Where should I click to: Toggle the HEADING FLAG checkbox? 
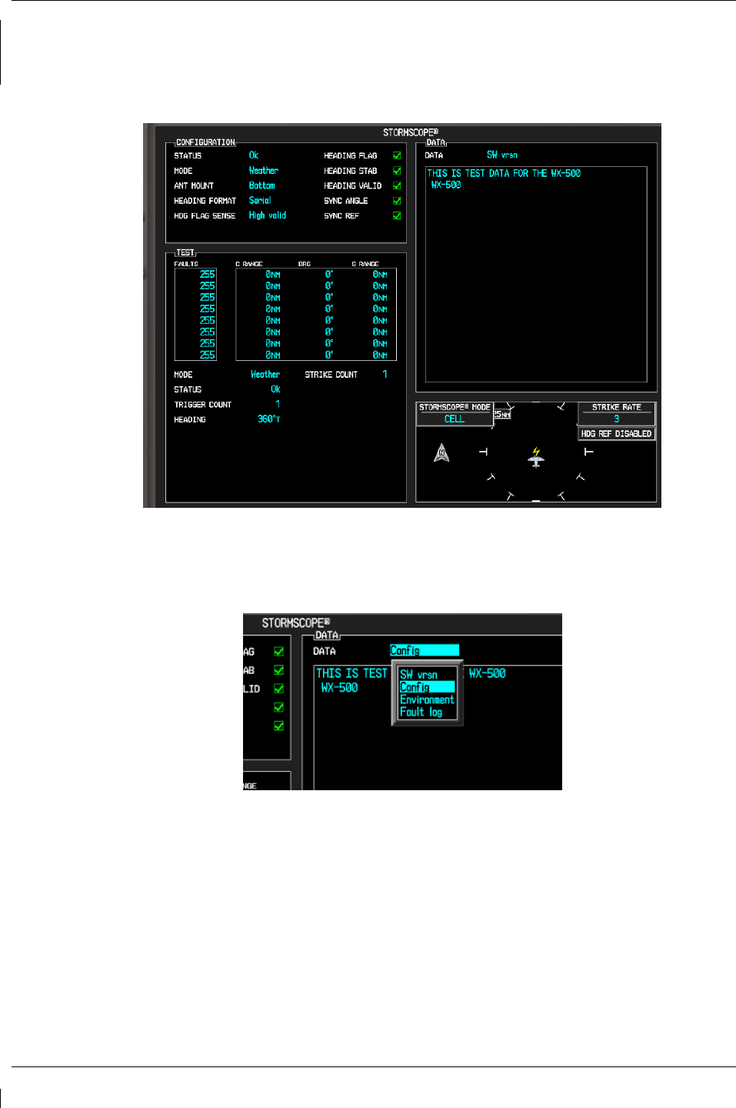click(397, 155)
